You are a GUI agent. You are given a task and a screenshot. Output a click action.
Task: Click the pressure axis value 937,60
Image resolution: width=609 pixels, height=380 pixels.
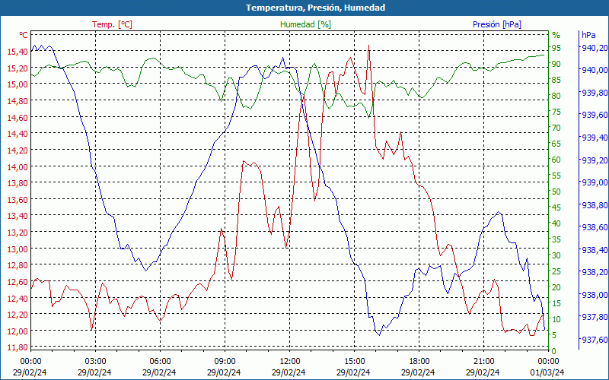pyautogui.click(x=595, y=340)
